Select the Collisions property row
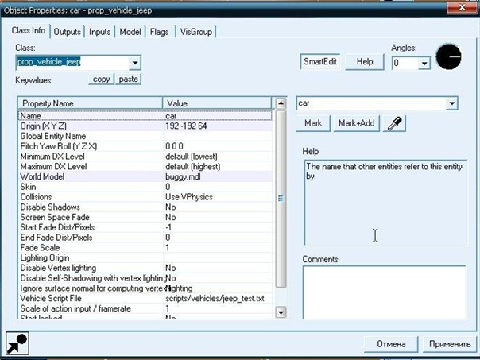 tap(145, 197)
